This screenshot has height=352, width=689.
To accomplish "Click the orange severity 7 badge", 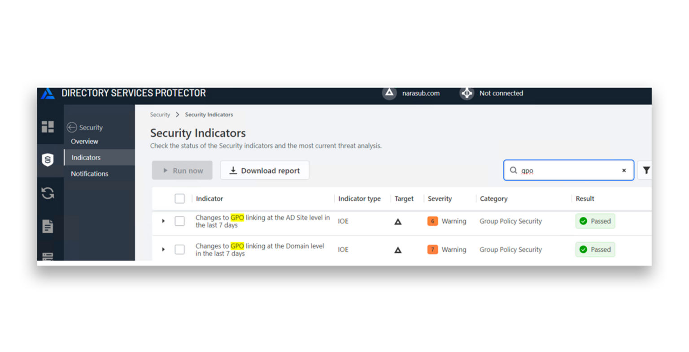I will point(432,249).
